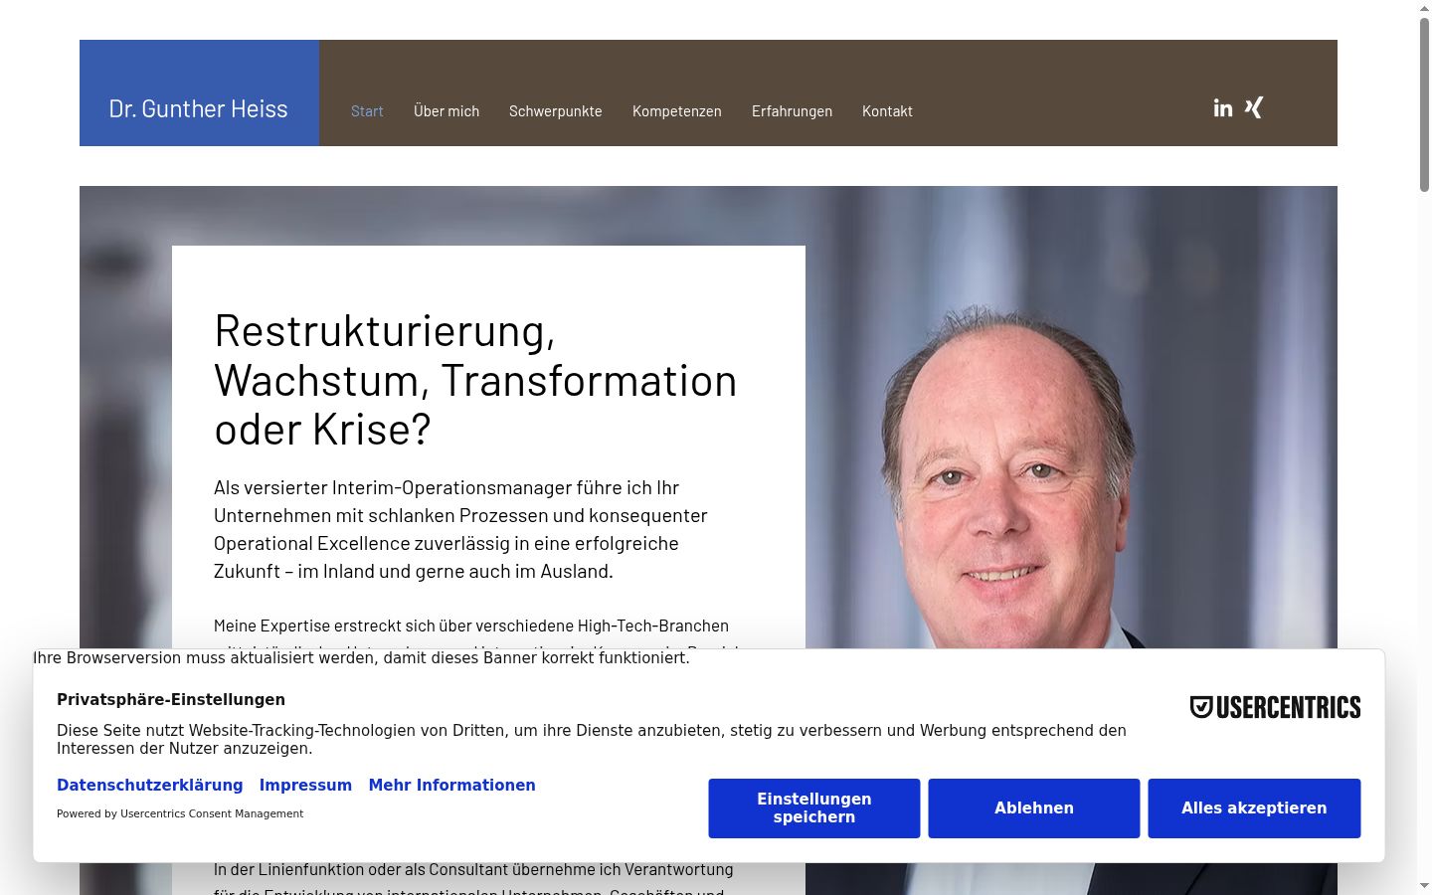Click the page scroll-down arrow
This screenshot has width=1432, height=895.
(1424, 886)
